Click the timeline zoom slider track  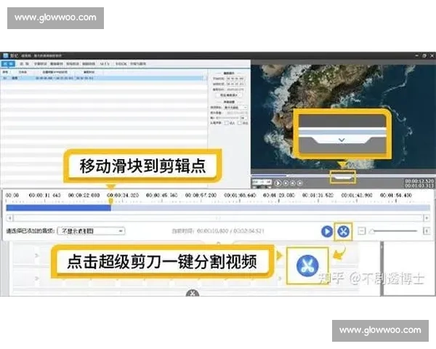pyautogui.click(x=395, y=230)
